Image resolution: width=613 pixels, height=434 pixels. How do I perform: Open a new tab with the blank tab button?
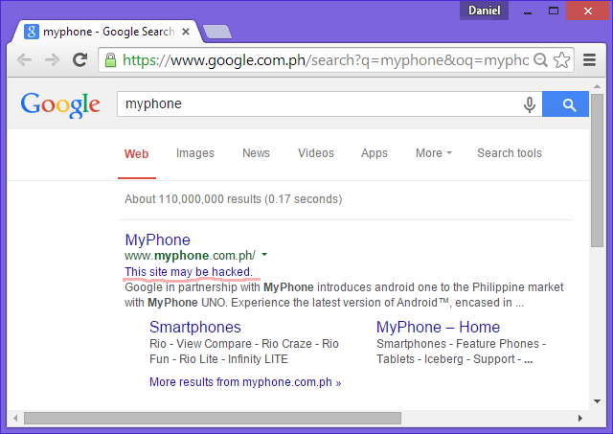217,32
